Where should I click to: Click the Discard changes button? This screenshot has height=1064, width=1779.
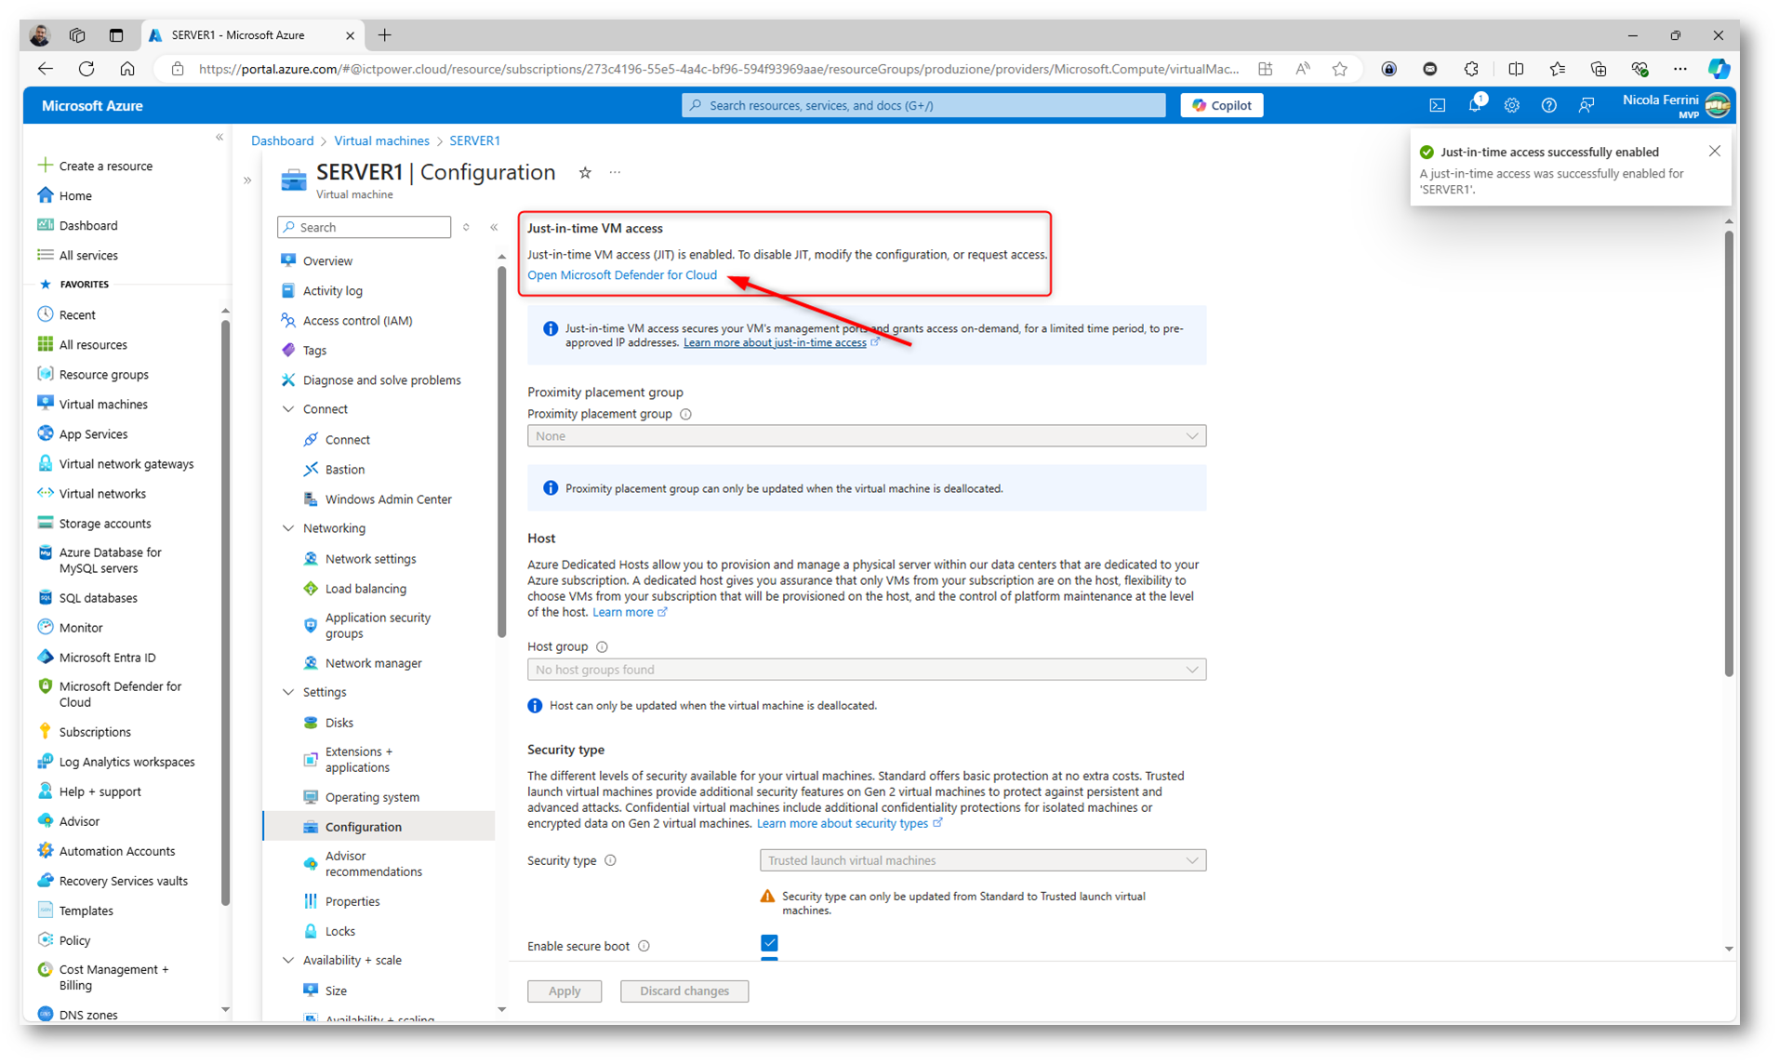point(684,991)
